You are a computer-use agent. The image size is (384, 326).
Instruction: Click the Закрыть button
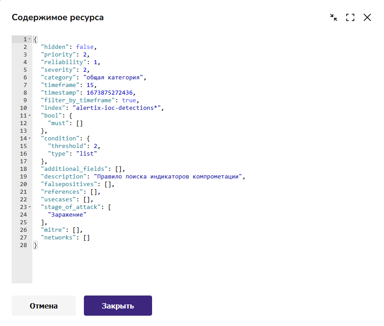tap(118, 306)
